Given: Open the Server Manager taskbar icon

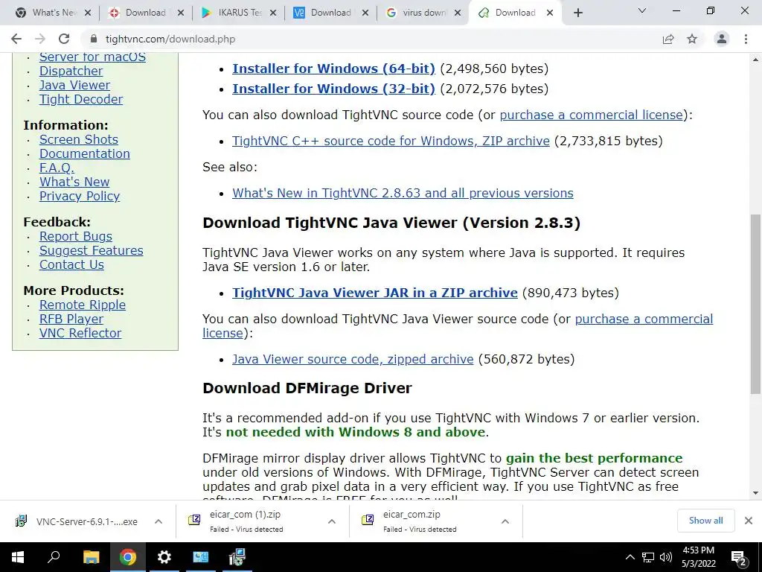Looking at the screenshot, I should (201, 557).
